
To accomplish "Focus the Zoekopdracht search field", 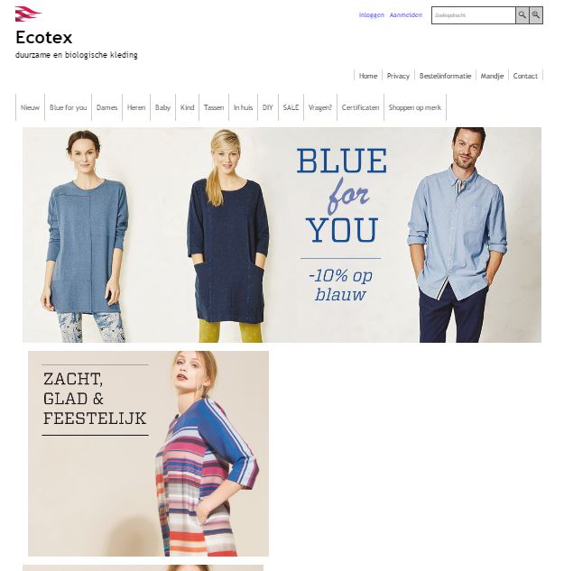I will (x=473, y=15).
